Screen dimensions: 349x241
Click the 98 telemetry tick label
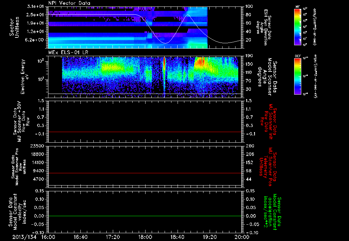pyautogui.click(x=248, y=171)
